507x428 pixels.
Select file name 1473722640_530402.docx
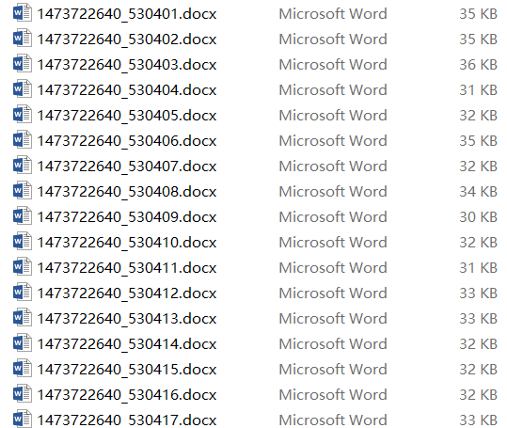pyautogui.click(x=127, y=40)
